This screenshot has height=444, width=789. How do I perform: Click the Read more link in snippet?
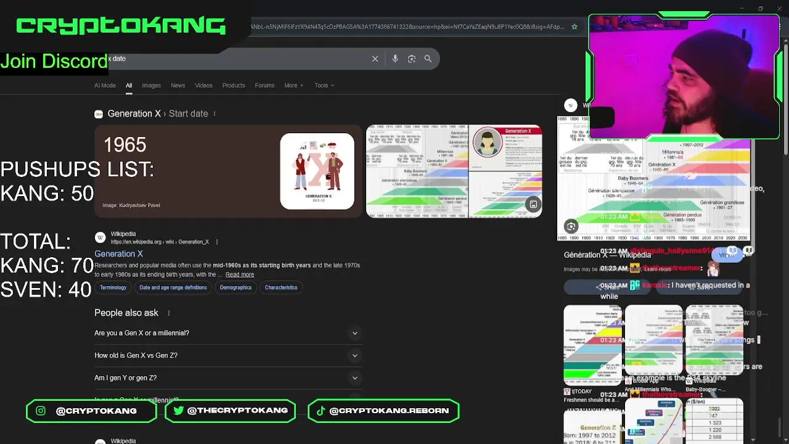[x=240, y=274]
